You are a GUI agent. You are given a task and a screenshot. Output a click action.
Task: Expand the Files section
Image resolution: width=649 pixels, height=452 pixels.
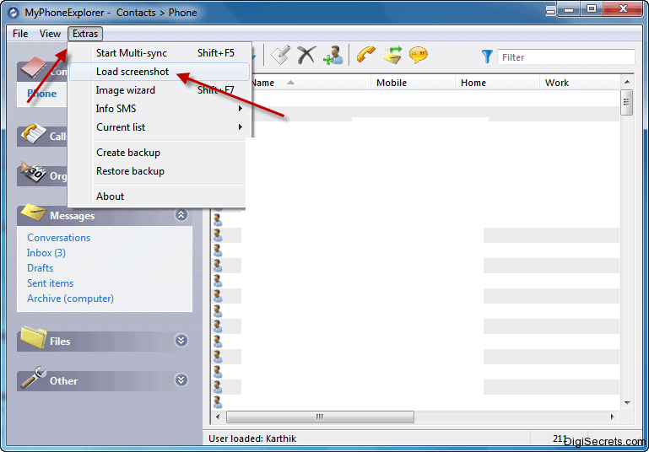181,341
